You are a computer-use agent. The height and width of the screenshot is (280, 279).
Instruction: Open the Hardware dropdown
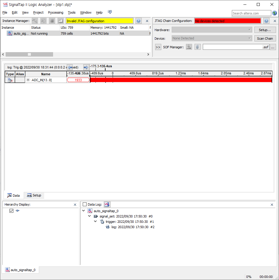[x=212, y=30]
